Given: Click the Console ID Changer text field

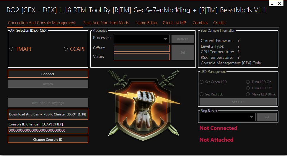Looking at the screenshot, I should point(48,130).
